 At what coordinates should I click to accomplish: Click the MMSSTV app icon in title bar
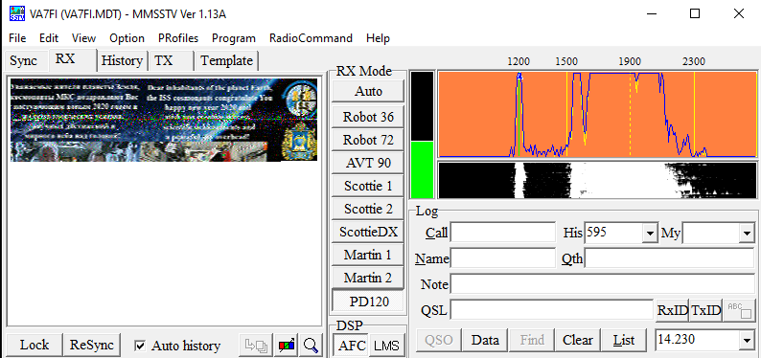[x=17, y=13]
